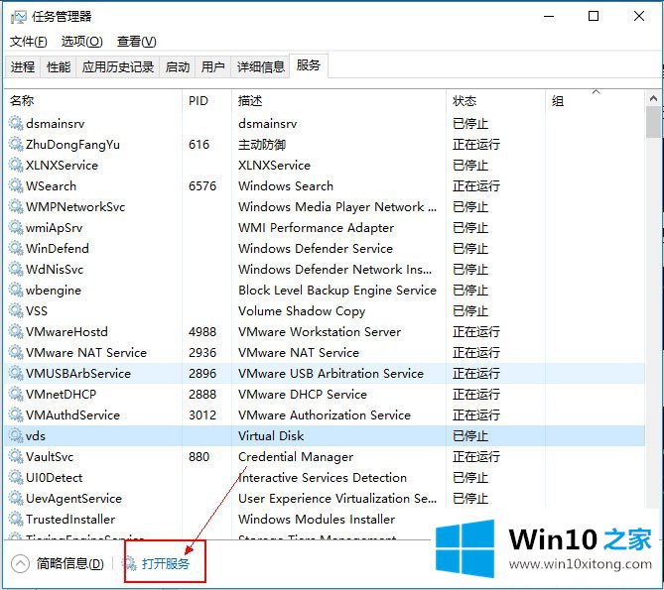664x590 pixels.
Task: Click the UevAgentService gear icon
Action: coord(16,498)
